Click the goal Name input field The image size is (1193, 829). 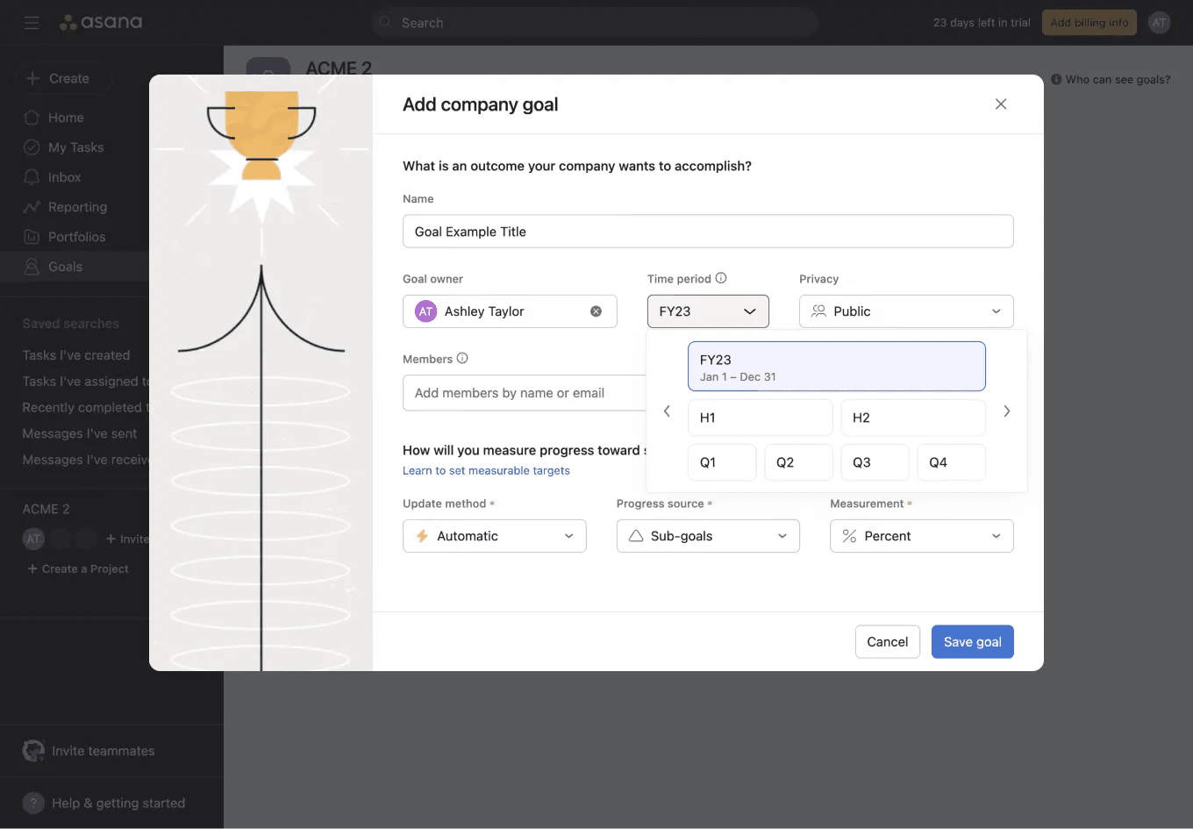[707, 232]
